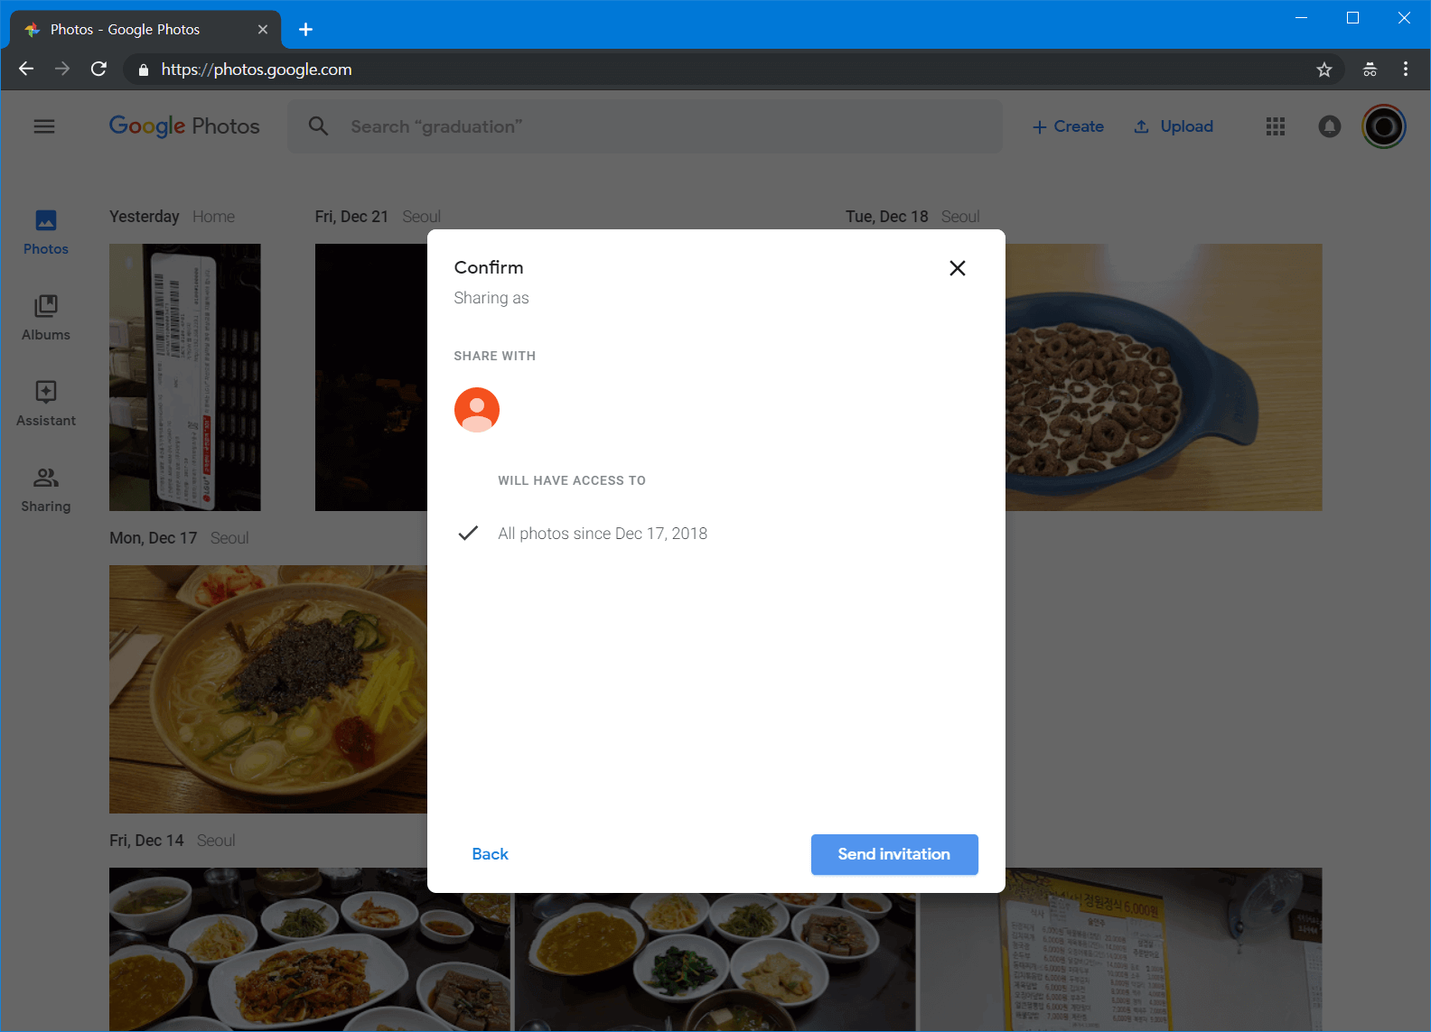This screenshot has width=1431, height=1032.
Task: Open the Google apps grid
Action: click(1275, 126)
